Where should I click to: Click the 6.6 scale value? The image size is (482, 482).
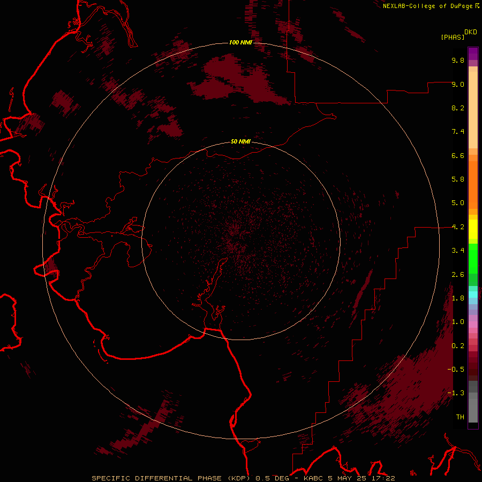click(458, 155)
